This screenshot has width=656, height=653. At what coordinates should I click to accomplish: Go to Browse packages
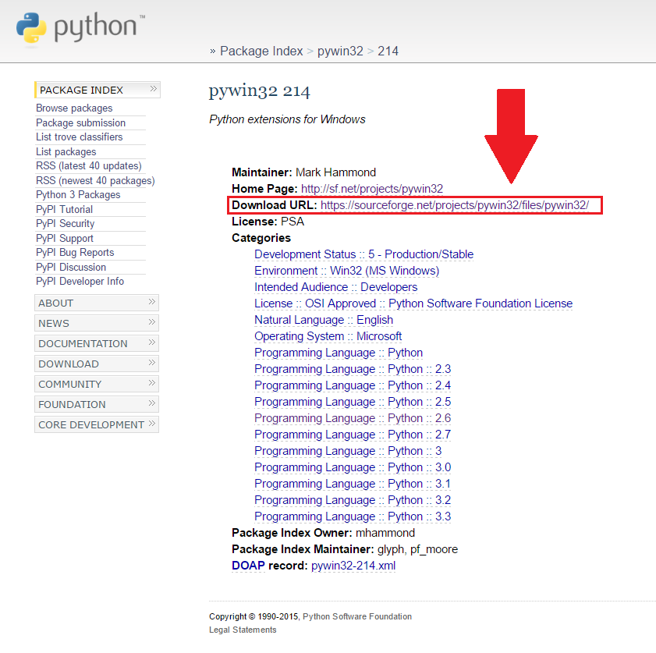pyautogui.click(x=74, y=108)
